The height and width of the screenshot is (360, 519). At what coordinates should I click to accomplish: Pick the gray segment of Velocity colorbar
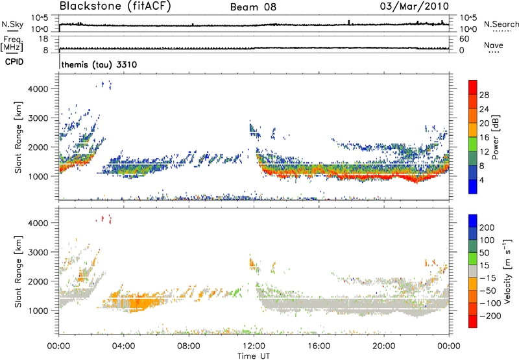pyautogui.click(x=473, y=271)
